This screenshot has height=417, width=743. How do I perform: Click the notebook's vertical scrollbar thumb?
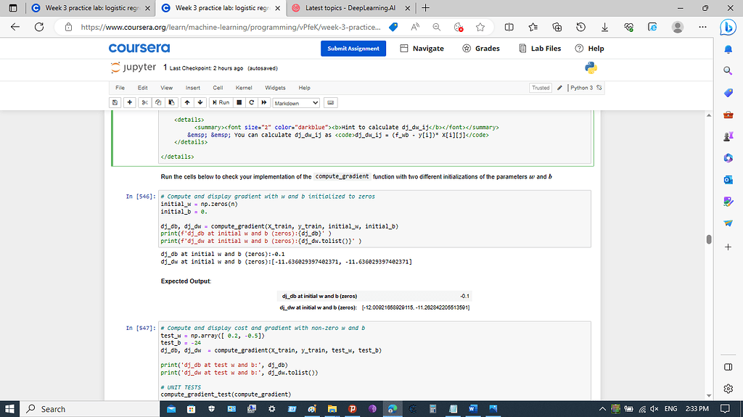[708, 239]
